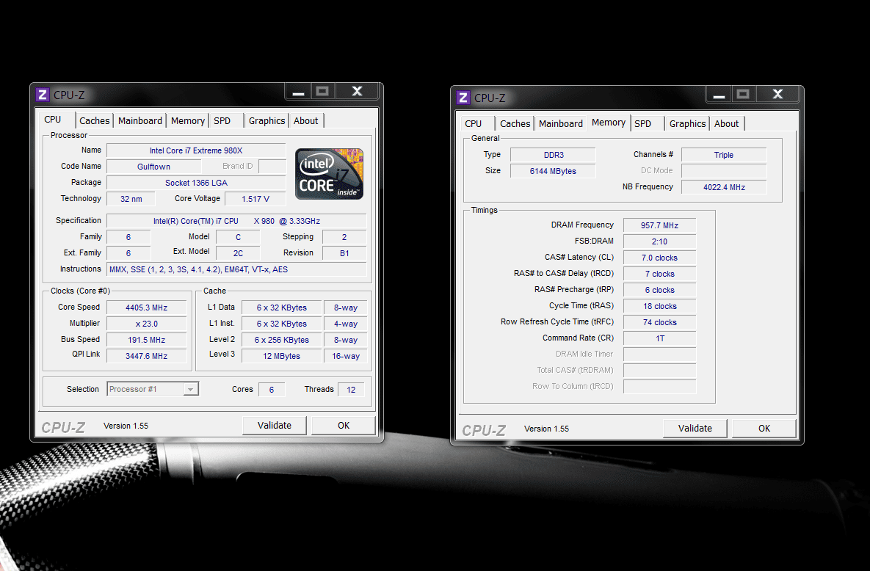Close the right CPU-Z window

[x=778, y=95]
